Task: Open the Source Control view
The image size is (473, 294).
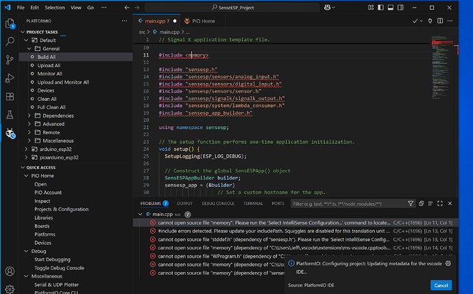Action: point(10,60)
